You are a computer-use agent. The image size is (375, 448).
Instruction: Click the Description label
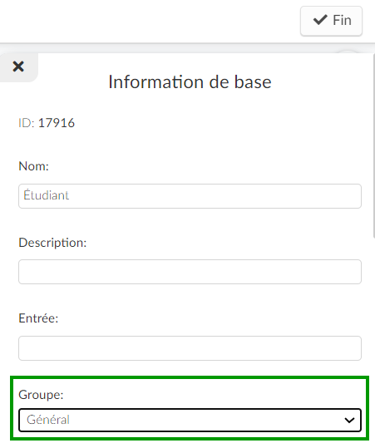(x=52, y=243)
